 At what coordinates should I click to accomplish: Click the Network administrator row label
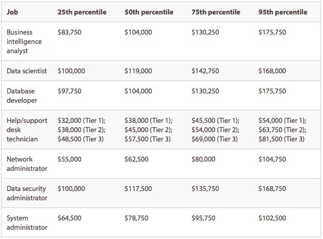tap(27, 164)
